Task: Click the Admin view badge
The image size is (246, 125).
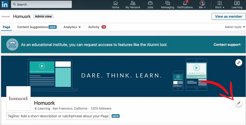Action: [43, 17]
